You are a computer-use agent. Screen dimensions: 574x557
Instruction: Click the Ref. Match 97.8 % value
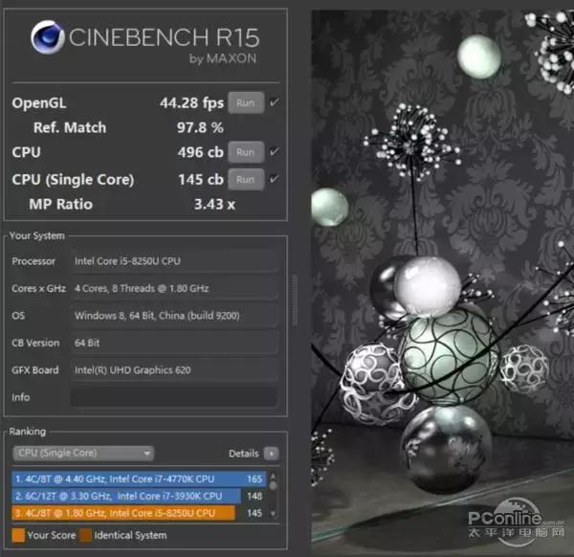pos(200,128)
